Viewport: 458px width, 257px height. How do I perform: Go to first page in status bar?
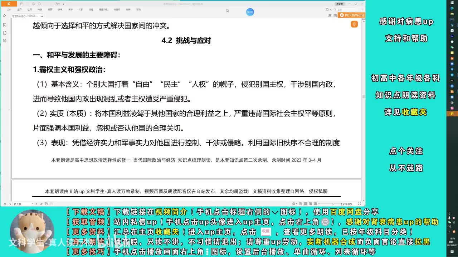click(x=5, y=204)
